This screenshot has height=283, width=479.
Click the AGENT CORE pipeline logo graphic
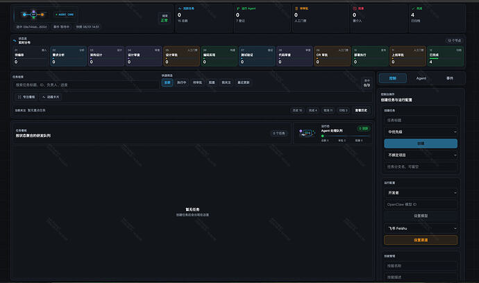point(33,15)
